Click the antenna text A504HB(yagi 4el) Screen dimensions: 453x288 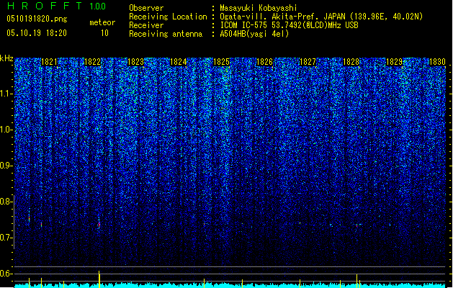[x=254, y=34]
